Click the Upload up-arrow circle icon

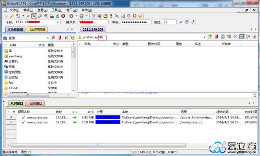tap(81, 16)
